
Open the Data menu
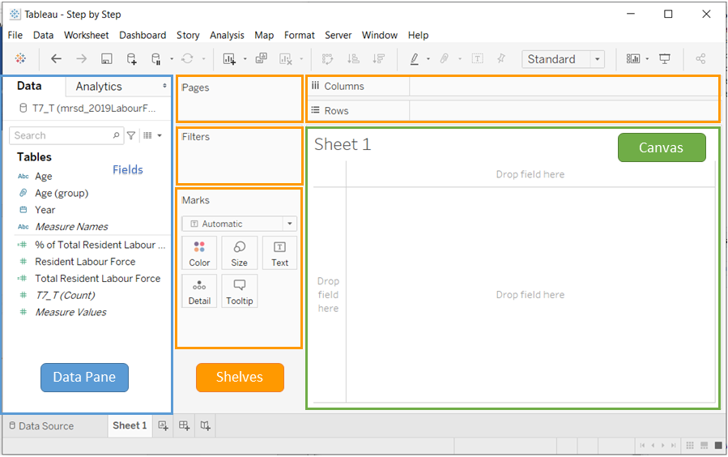[x=43, y=36]
